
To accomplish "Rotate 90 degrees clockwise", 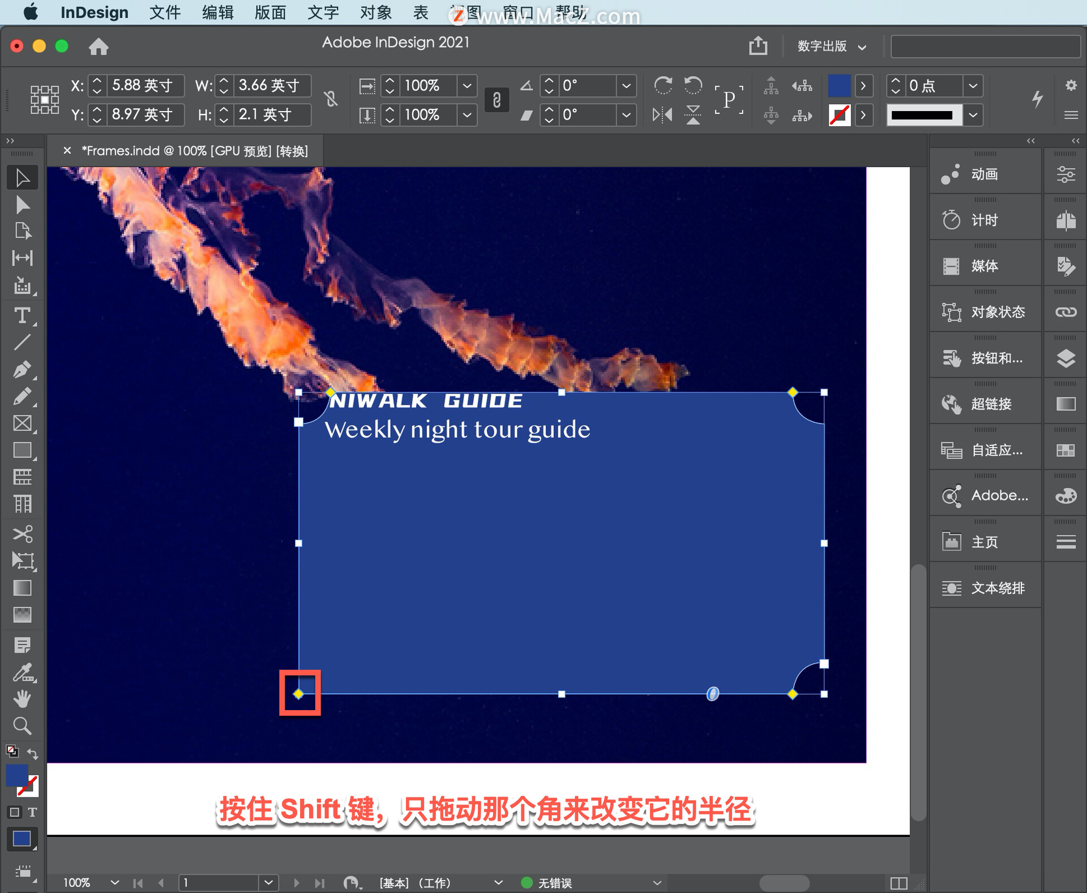I will click(663, 86).
